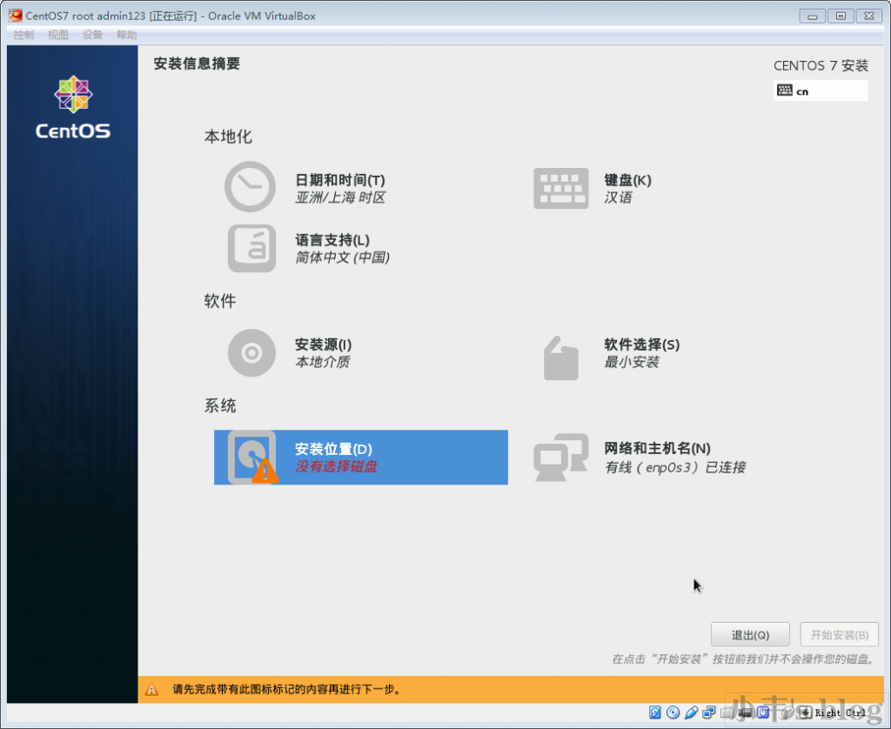Click keyboard capture arrow status icon

pos(805,712)
